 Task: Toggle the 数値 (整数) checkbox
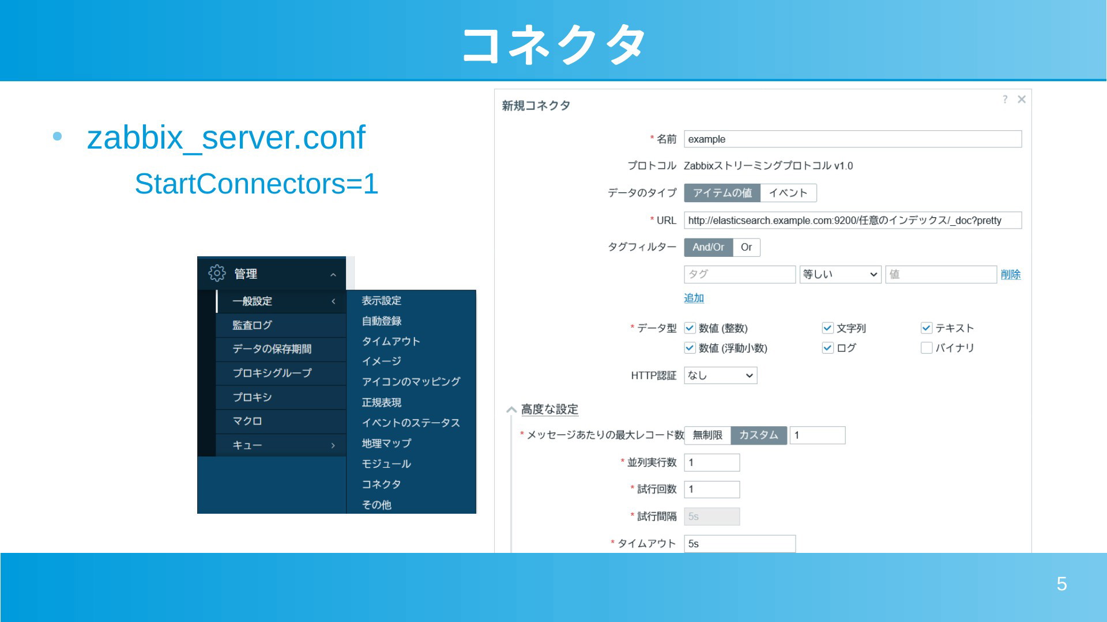690,328
